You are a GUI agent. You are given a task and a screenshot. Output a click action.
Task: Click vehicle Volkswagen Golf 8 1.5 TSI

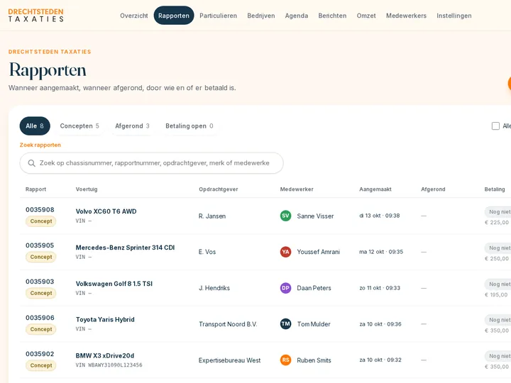(x=114, y=284)
